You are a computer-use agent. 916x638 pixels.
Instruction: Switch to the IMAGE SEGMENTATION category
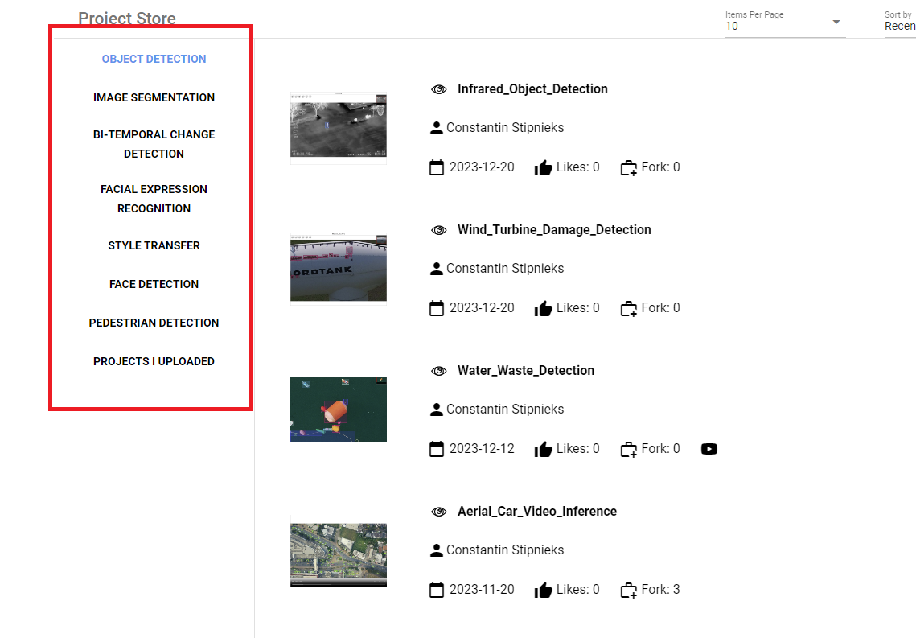pos(154,97)
